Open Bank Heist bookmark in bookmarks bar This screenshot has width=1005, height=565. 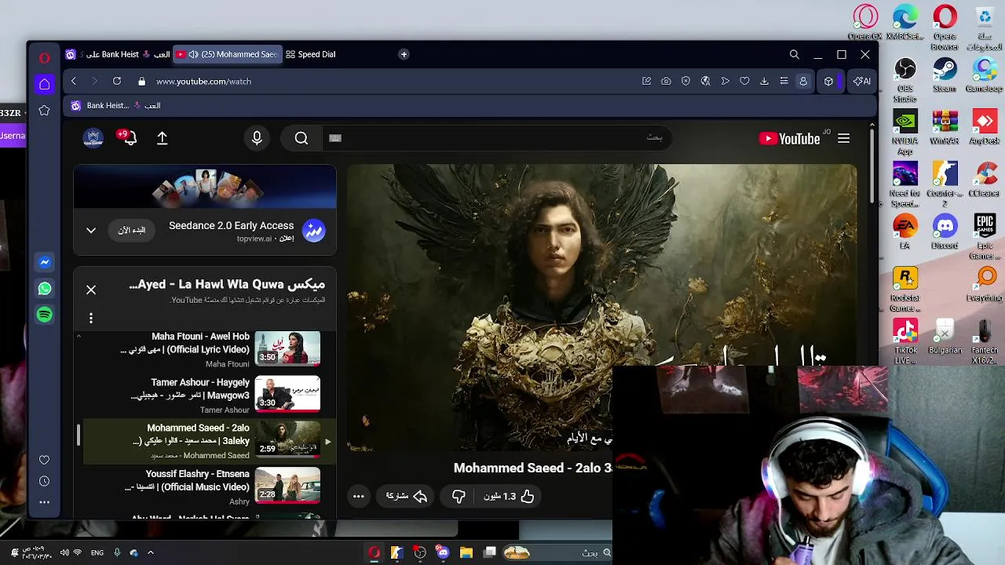click(x=116, y=105)
